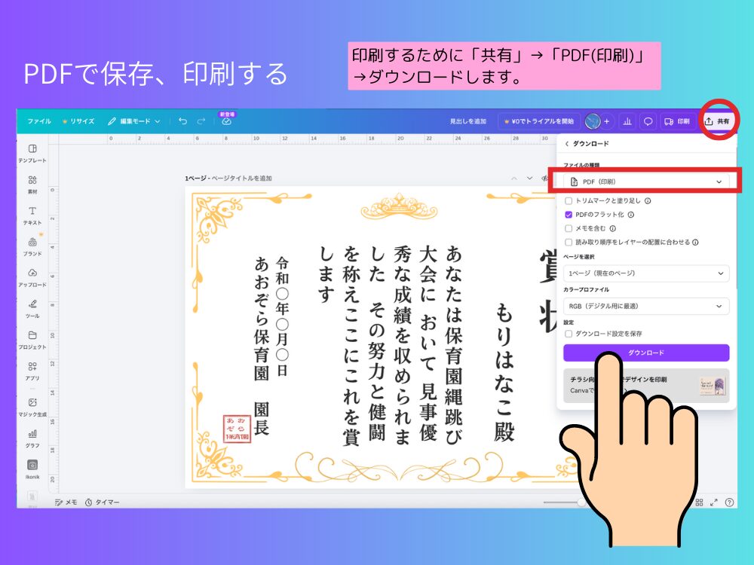The width and height of the screenshot is (754, 565).
Task: Open the メモ notes button
Action: click(x=66, y=502)
